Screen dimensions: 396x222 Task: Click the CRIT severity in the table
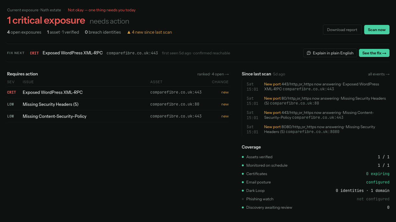coord(12,92)
